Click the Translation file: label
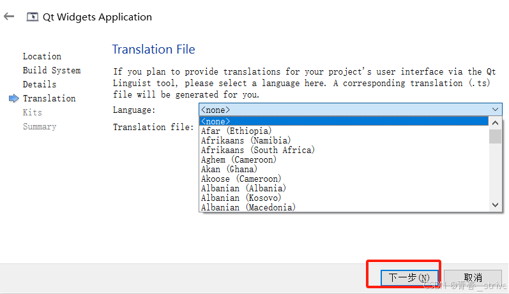 [153, 127]
